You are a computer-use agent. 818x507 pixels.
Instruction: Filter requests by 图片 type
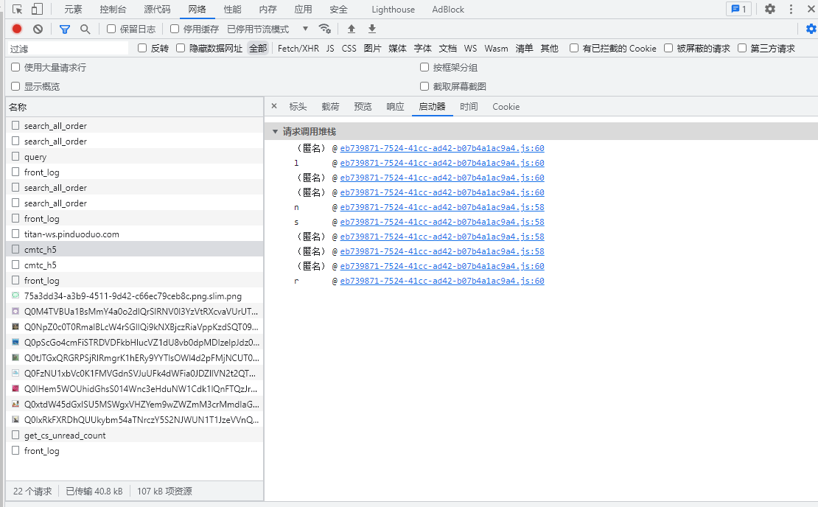(x=372, y=48)
